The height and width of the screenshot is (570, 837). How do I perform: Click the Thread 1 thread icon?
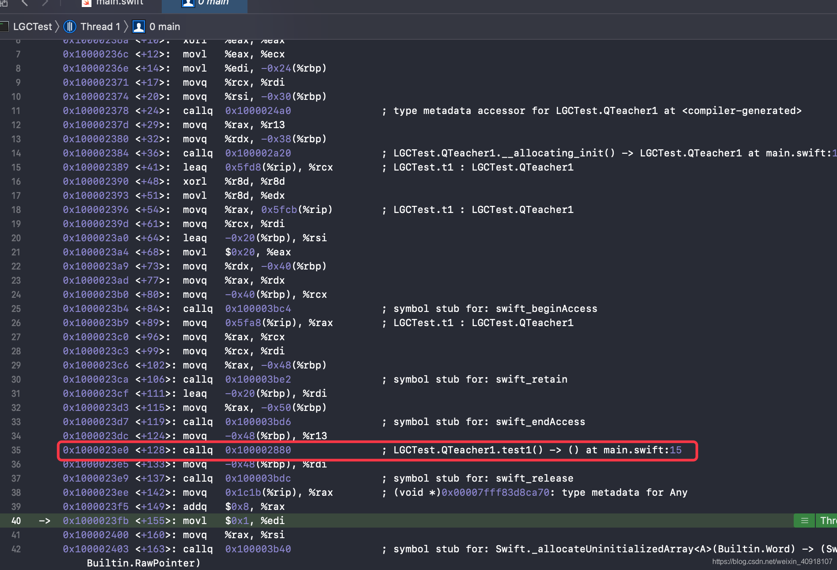point(70,27)
